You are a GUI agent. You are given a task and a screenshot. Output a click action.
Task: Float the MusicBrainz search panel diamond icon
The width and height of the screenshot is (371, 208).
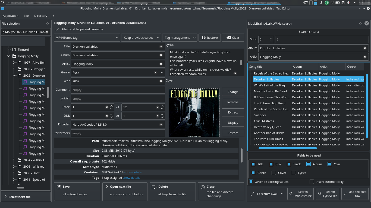(x=360, y=23)
